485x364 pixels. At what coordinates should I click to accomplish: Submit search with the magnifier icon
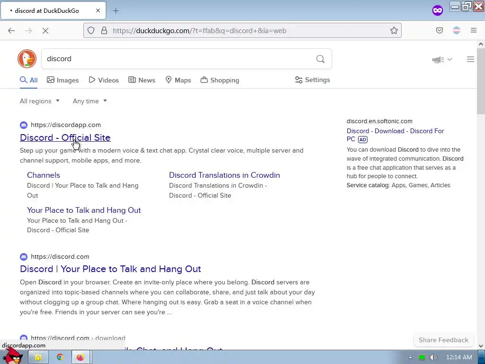coord(321,59)
